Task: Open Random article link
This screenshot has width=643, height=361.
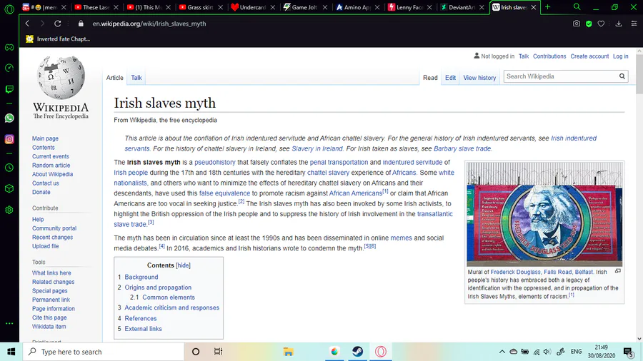Action: click(x=51, y=166)
